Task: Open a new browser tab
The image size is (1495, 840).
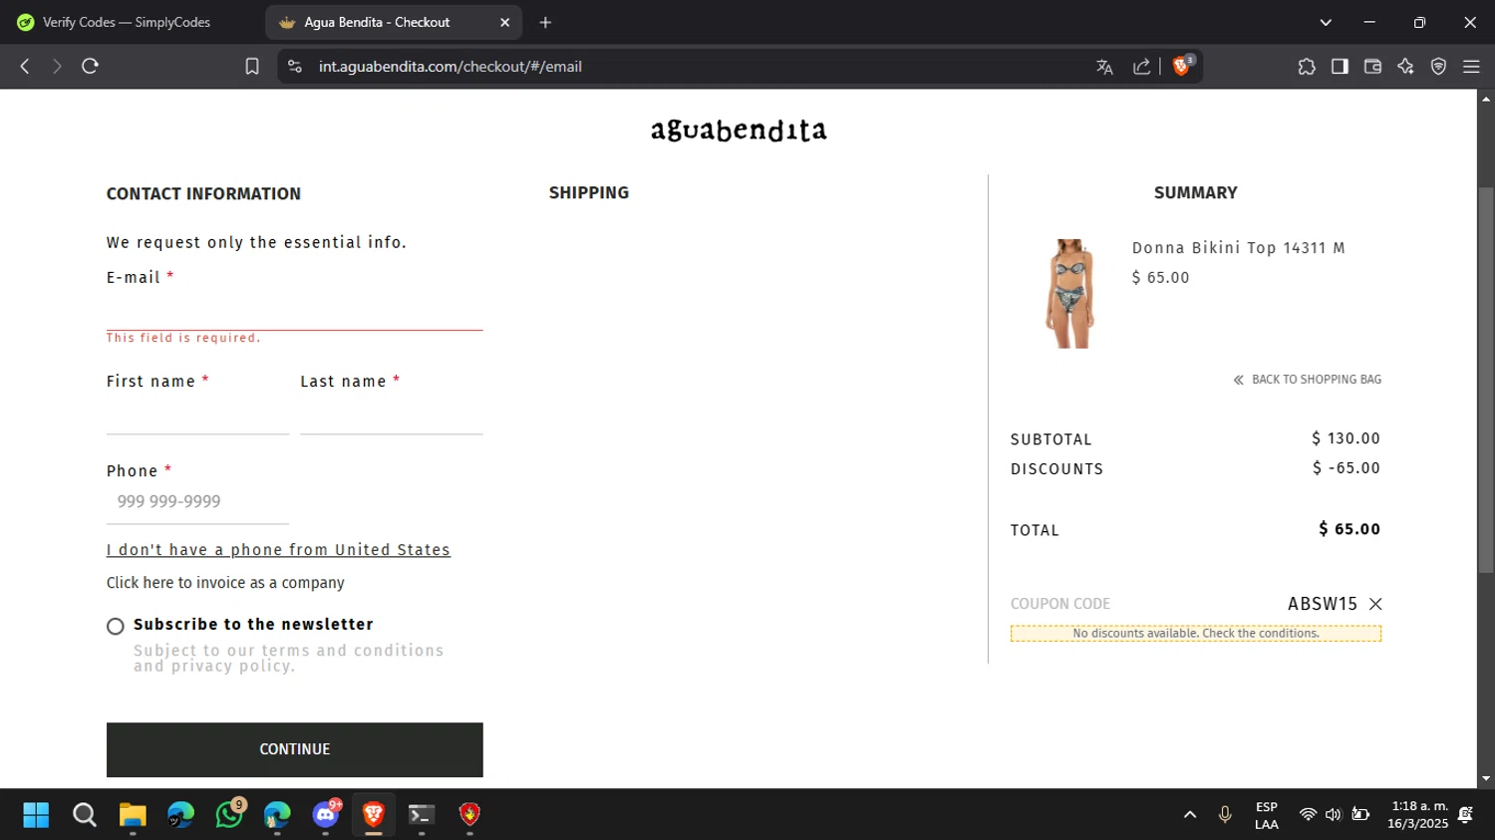Action: [x=545, y=22]
